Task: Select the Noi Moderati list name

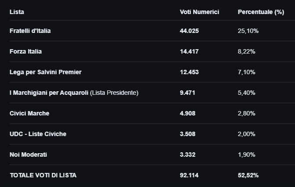Action: click(28, 155)
